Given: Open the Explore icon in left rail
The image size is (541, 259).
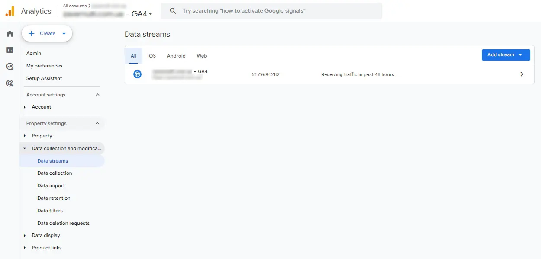Looking at the screenshot, I should tap(10, 67).
